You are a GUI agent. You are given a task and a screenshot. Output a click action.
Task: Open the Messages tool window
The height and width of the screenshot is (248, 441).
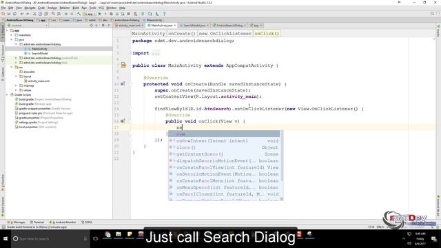tap(16, 222)
